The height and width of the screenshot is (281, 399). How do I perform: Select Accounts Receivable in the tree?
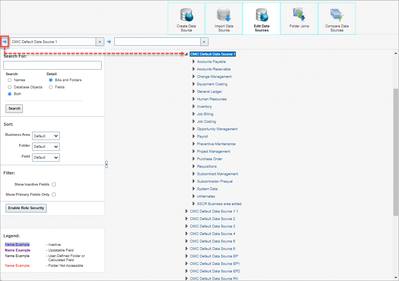pyautogui.click(x=213, y=69)
